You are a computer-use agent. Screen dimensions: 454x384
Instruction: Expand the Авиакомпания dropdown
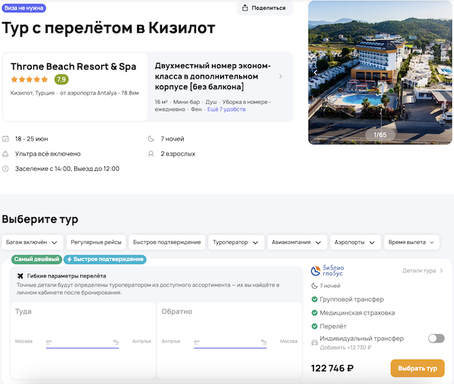(297, 242)
